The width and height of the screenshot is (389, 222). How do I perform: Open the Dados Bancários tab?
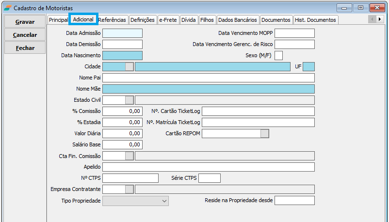click(x=237, y=20)
